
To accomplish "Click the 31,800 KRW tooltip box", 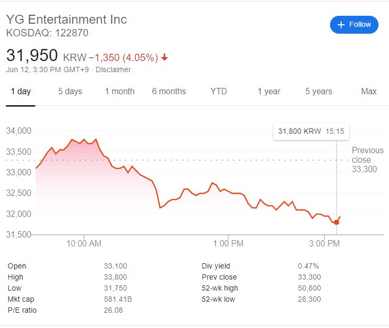I will coord(311,131).
